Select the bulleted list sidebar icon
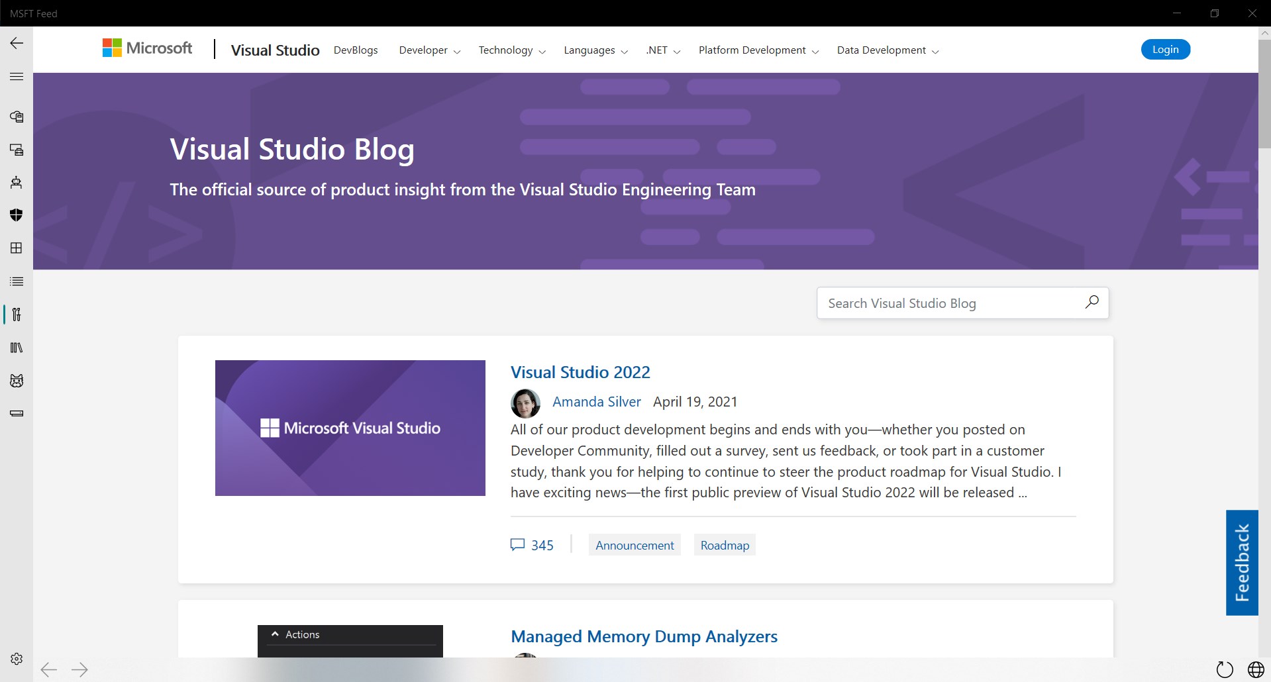 (x=17, y=281)
